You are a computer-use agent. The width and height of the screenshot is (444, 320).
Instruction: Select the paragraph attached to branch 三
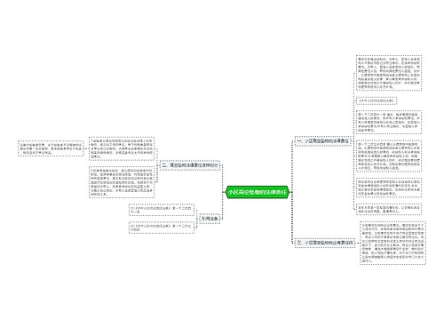pos(392,243)
